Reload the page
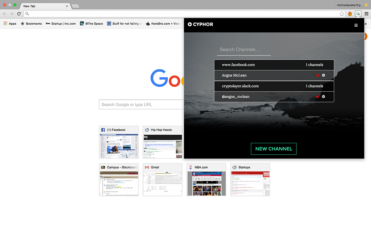371x231 pixels. coord(19,14)
